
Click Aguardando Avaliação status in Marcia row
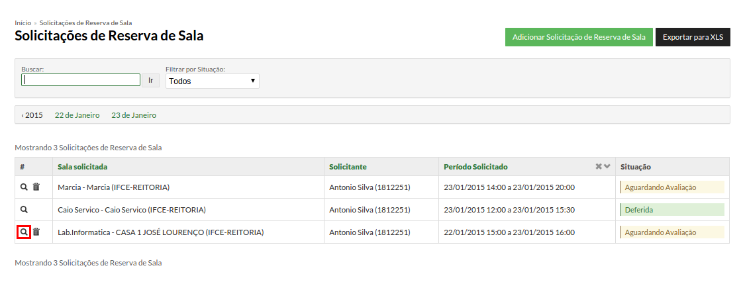(x=672, y=187)
